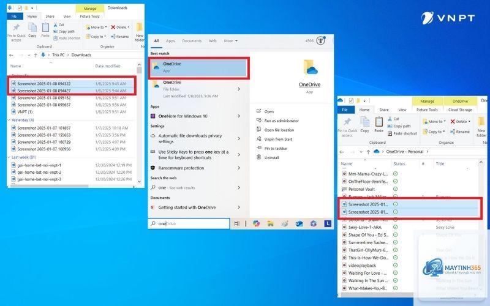Click Rename in OneDrive window ribbon
490x306 pixels.
pyautogui.click(x=460, y=132)
